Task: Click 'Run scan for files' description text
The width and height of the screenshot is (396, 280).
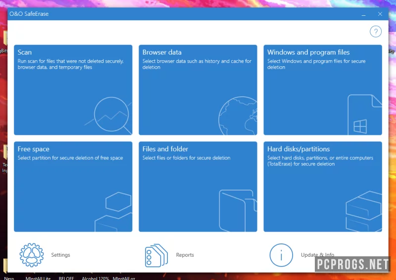Action: [x=70, y=64]
